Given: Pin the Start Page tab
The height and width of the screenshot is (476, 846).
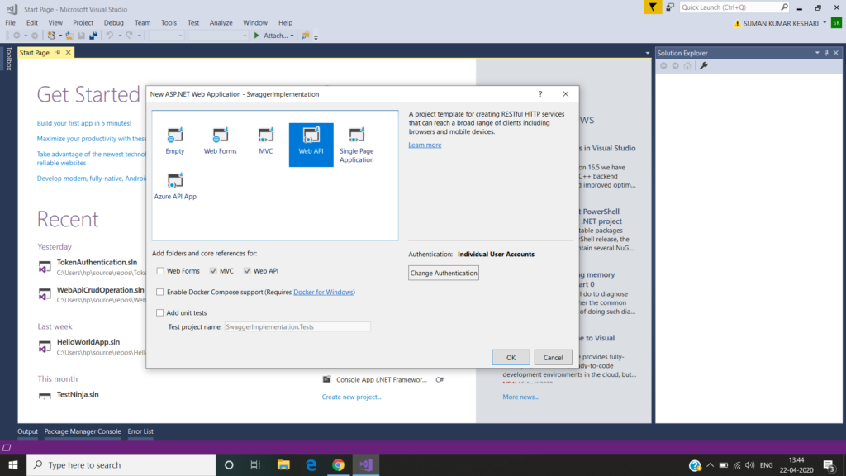Looking at the screenshot, I should click(59, 52).
